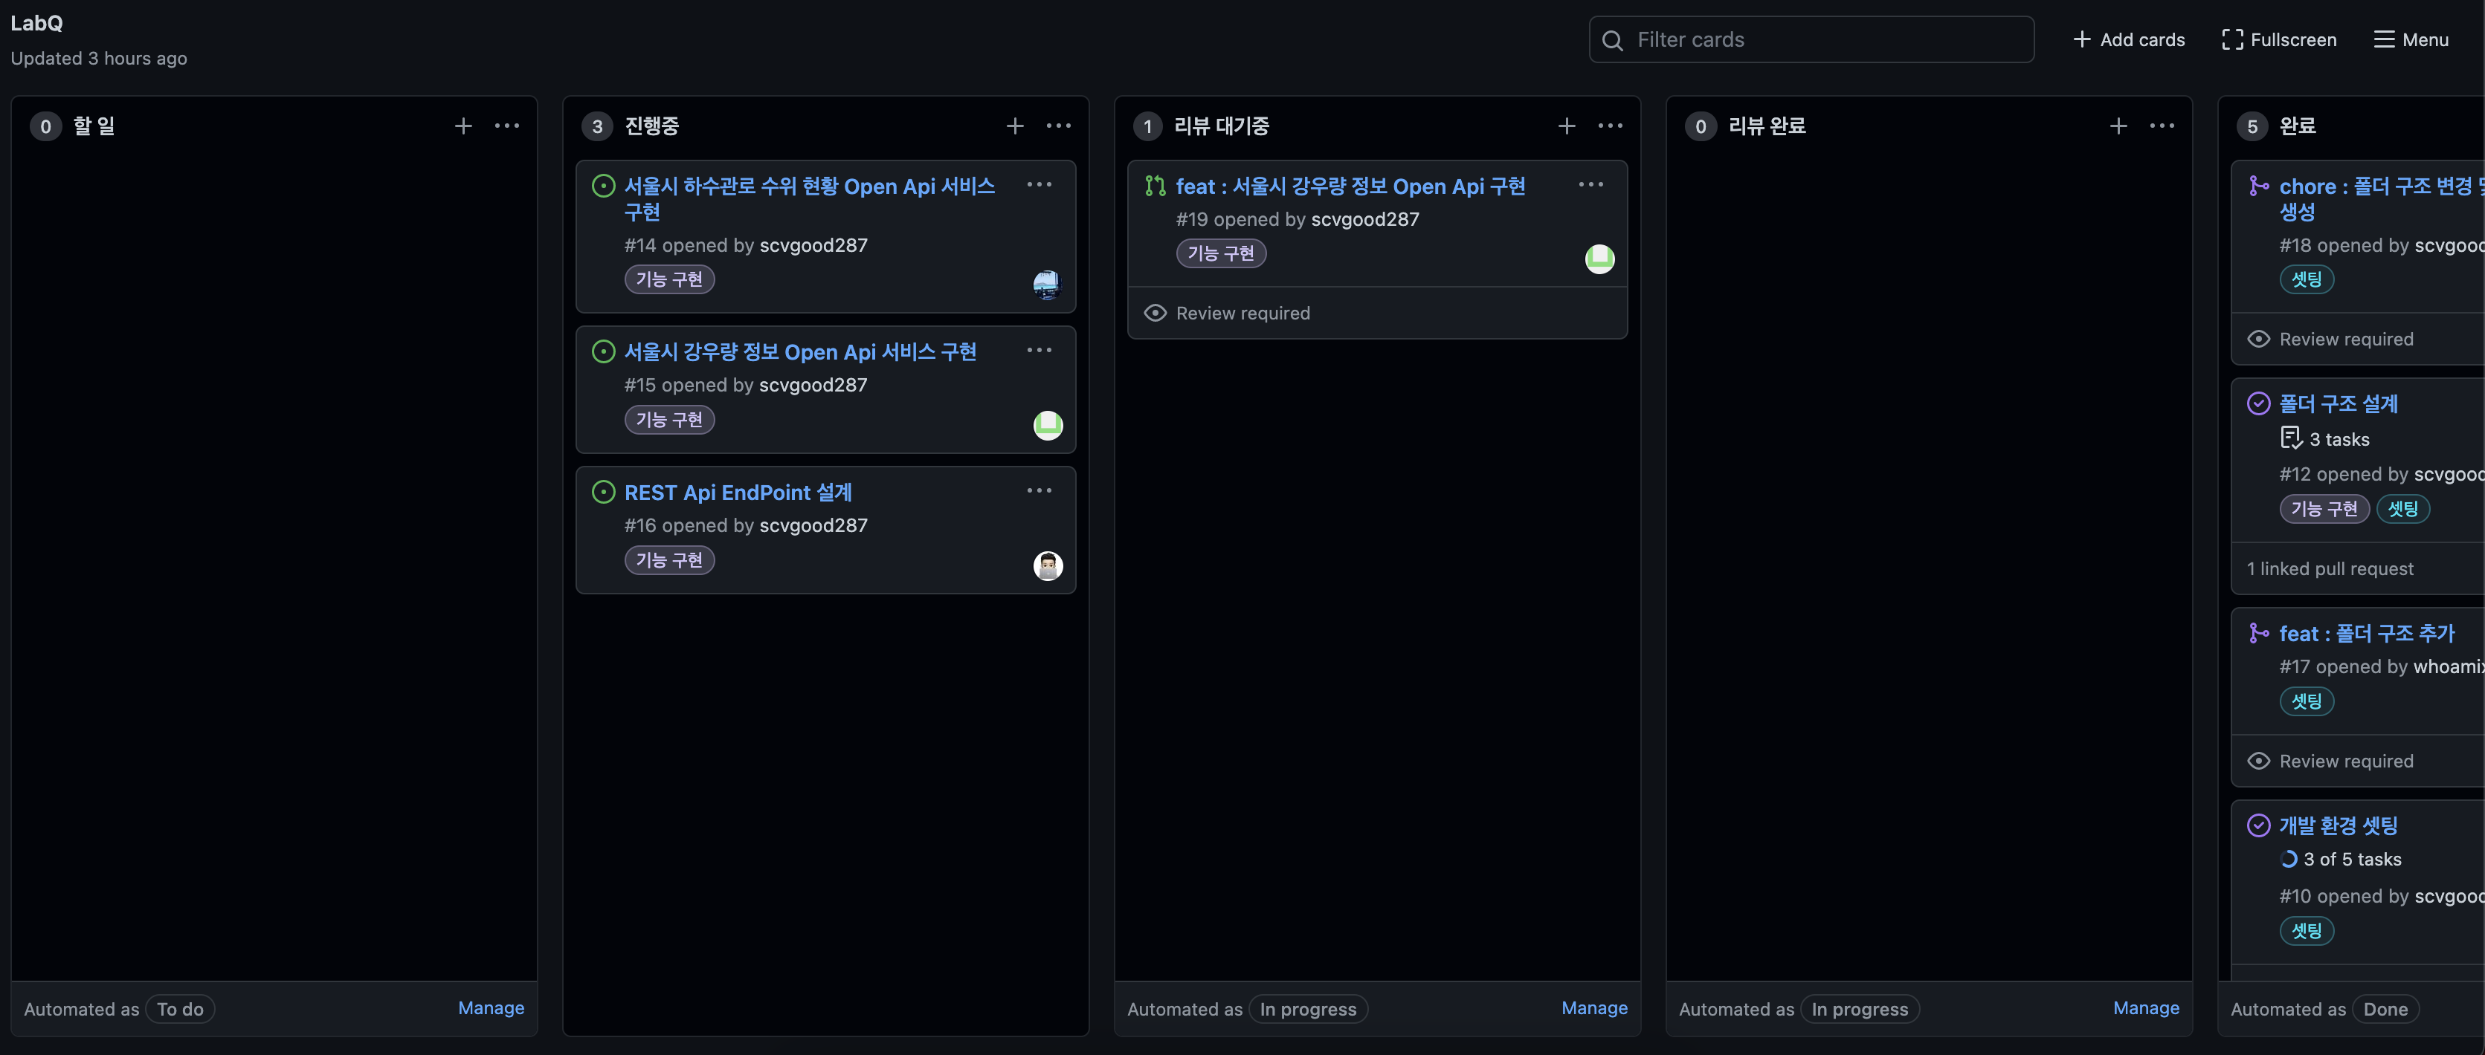Click the pull request icon on card #19
The width and height of the screenshot is (2485, 1055).
click(1155, 186)
